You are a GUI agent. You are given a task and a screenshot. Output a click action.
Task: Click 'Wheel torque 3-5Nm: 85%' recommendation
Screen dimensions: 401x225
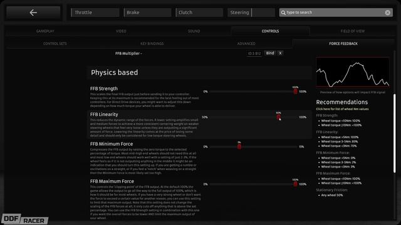coord(340,142)
